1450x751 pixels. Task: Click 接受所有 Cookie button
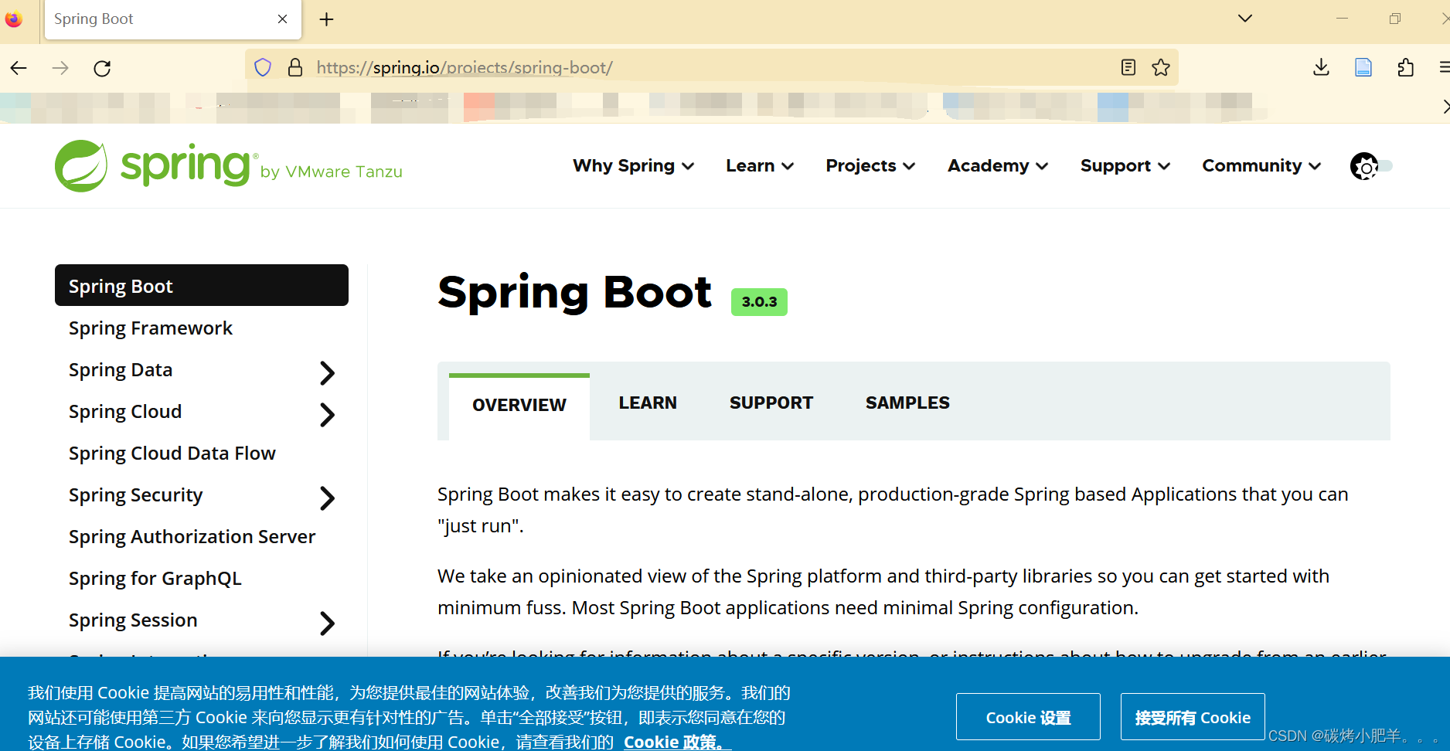1193,717
